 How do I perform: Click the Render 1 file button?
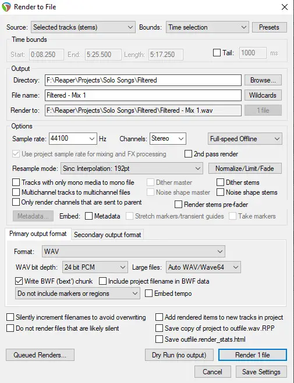coord(253,355)
